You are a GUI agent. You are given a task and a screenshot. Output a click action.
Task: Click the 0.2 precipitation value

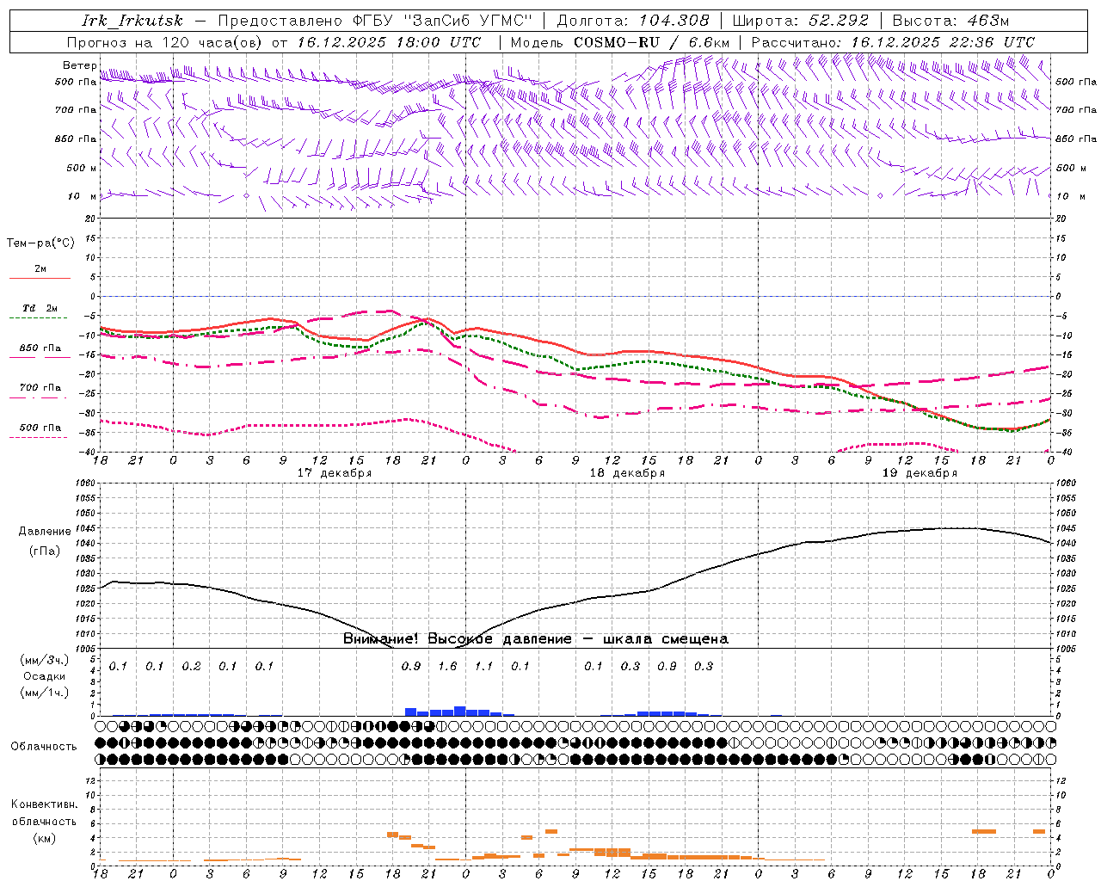191,667
